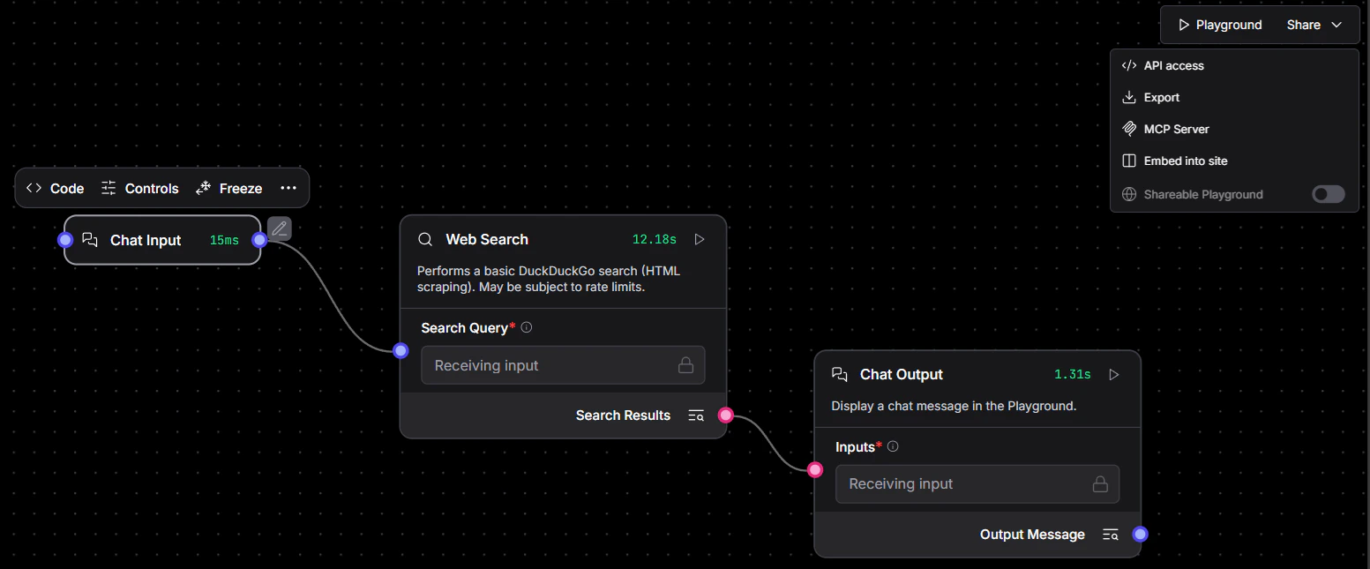Open the more options ellipsis menu
This screenshot has width=1370, height=569.
pos(288,187)
